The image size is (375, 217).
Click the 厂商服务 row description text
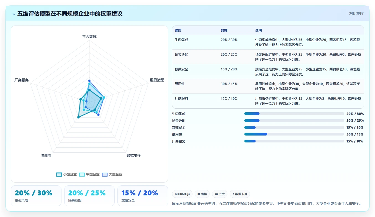308,101
